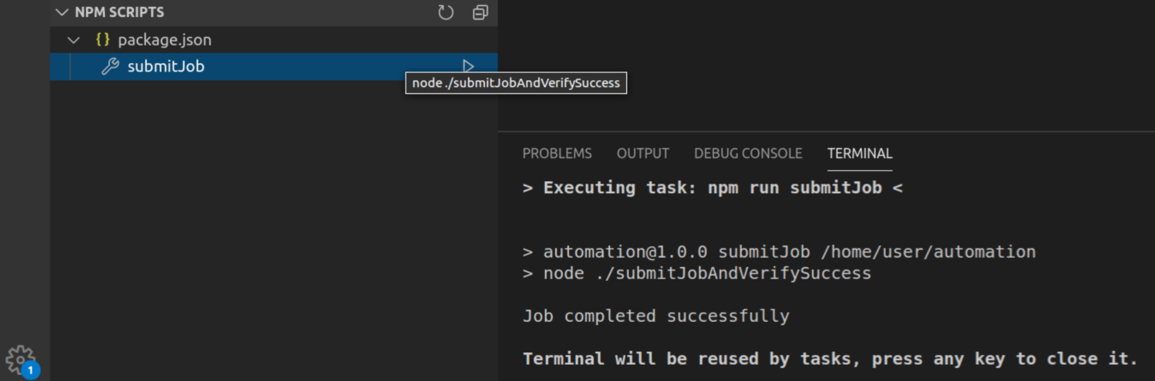Switch to the PROBLEMS tab

[557, 153]
